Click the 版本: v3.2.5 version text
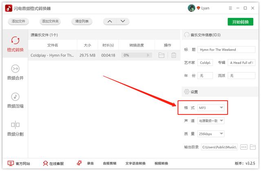Viewport: 261px width, 171px height. [245, 163]
